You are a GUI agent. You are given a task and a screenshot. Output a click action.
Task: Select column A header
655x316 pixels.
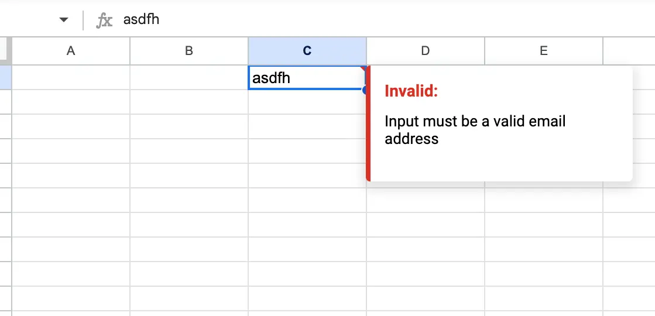pos(71,51)
